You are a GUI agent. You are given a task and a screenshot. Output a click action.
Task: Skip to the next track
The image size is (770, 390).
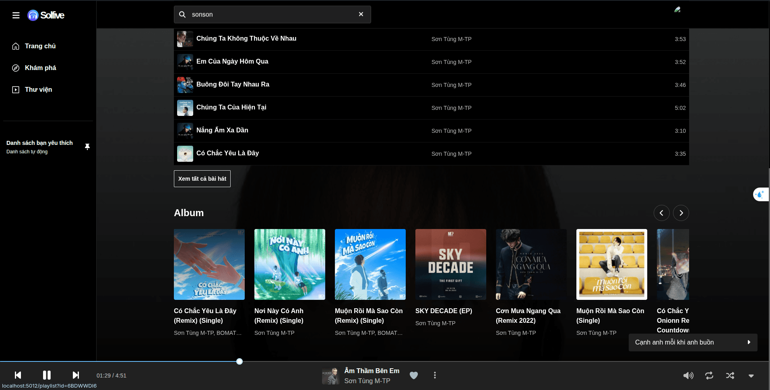pyautogui.click(x=76, y=375)
